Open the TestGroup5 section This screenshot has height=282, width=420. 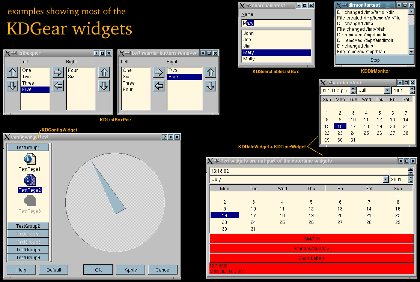tap(28, 249)
